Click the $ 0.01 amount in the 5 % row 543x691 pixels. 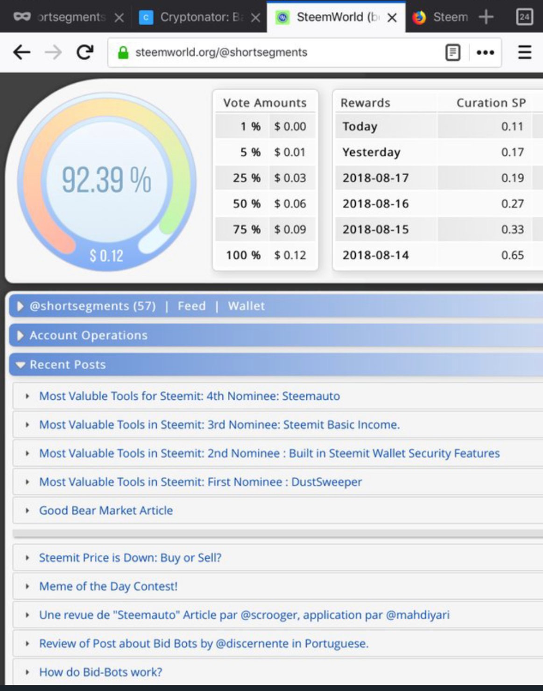click(x=290, y=152)
